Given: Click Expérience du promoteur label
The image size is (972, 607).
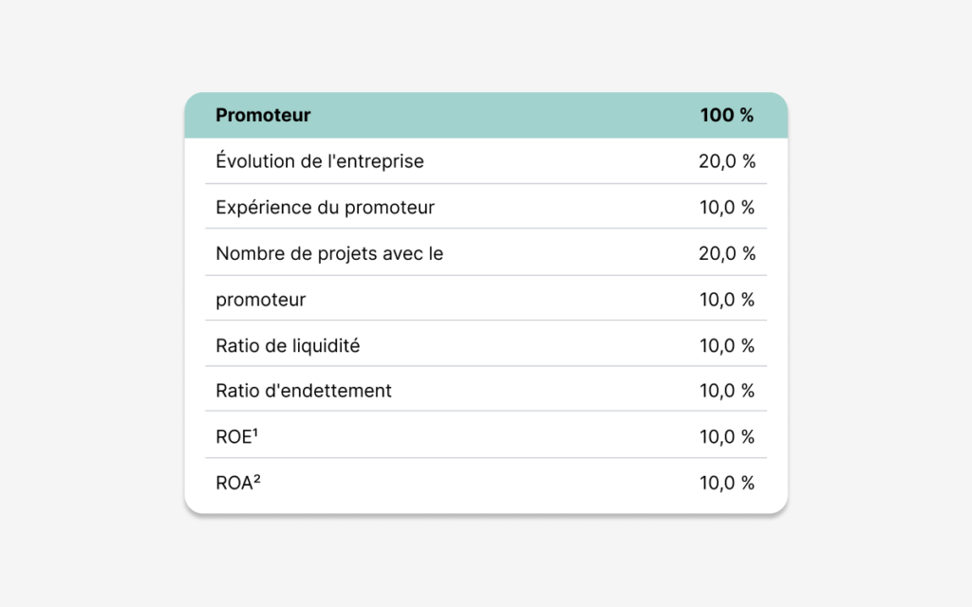Looking at the screenshot, I should point(325,208).
